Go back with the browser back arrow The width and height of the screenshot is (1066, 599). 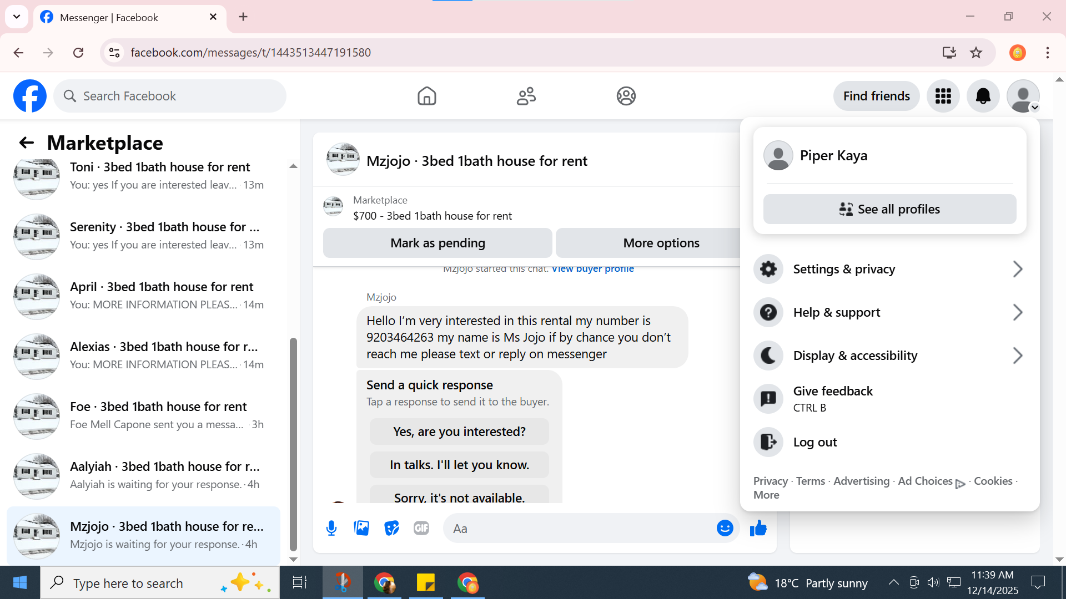[18, 53]
